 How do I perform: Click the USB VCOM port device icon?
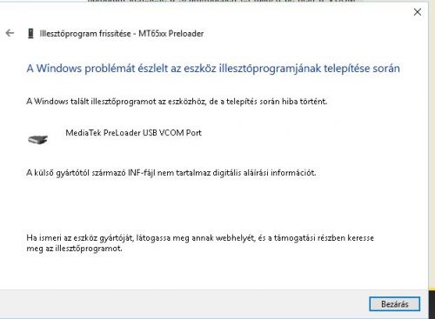click(x=37, y=140)
